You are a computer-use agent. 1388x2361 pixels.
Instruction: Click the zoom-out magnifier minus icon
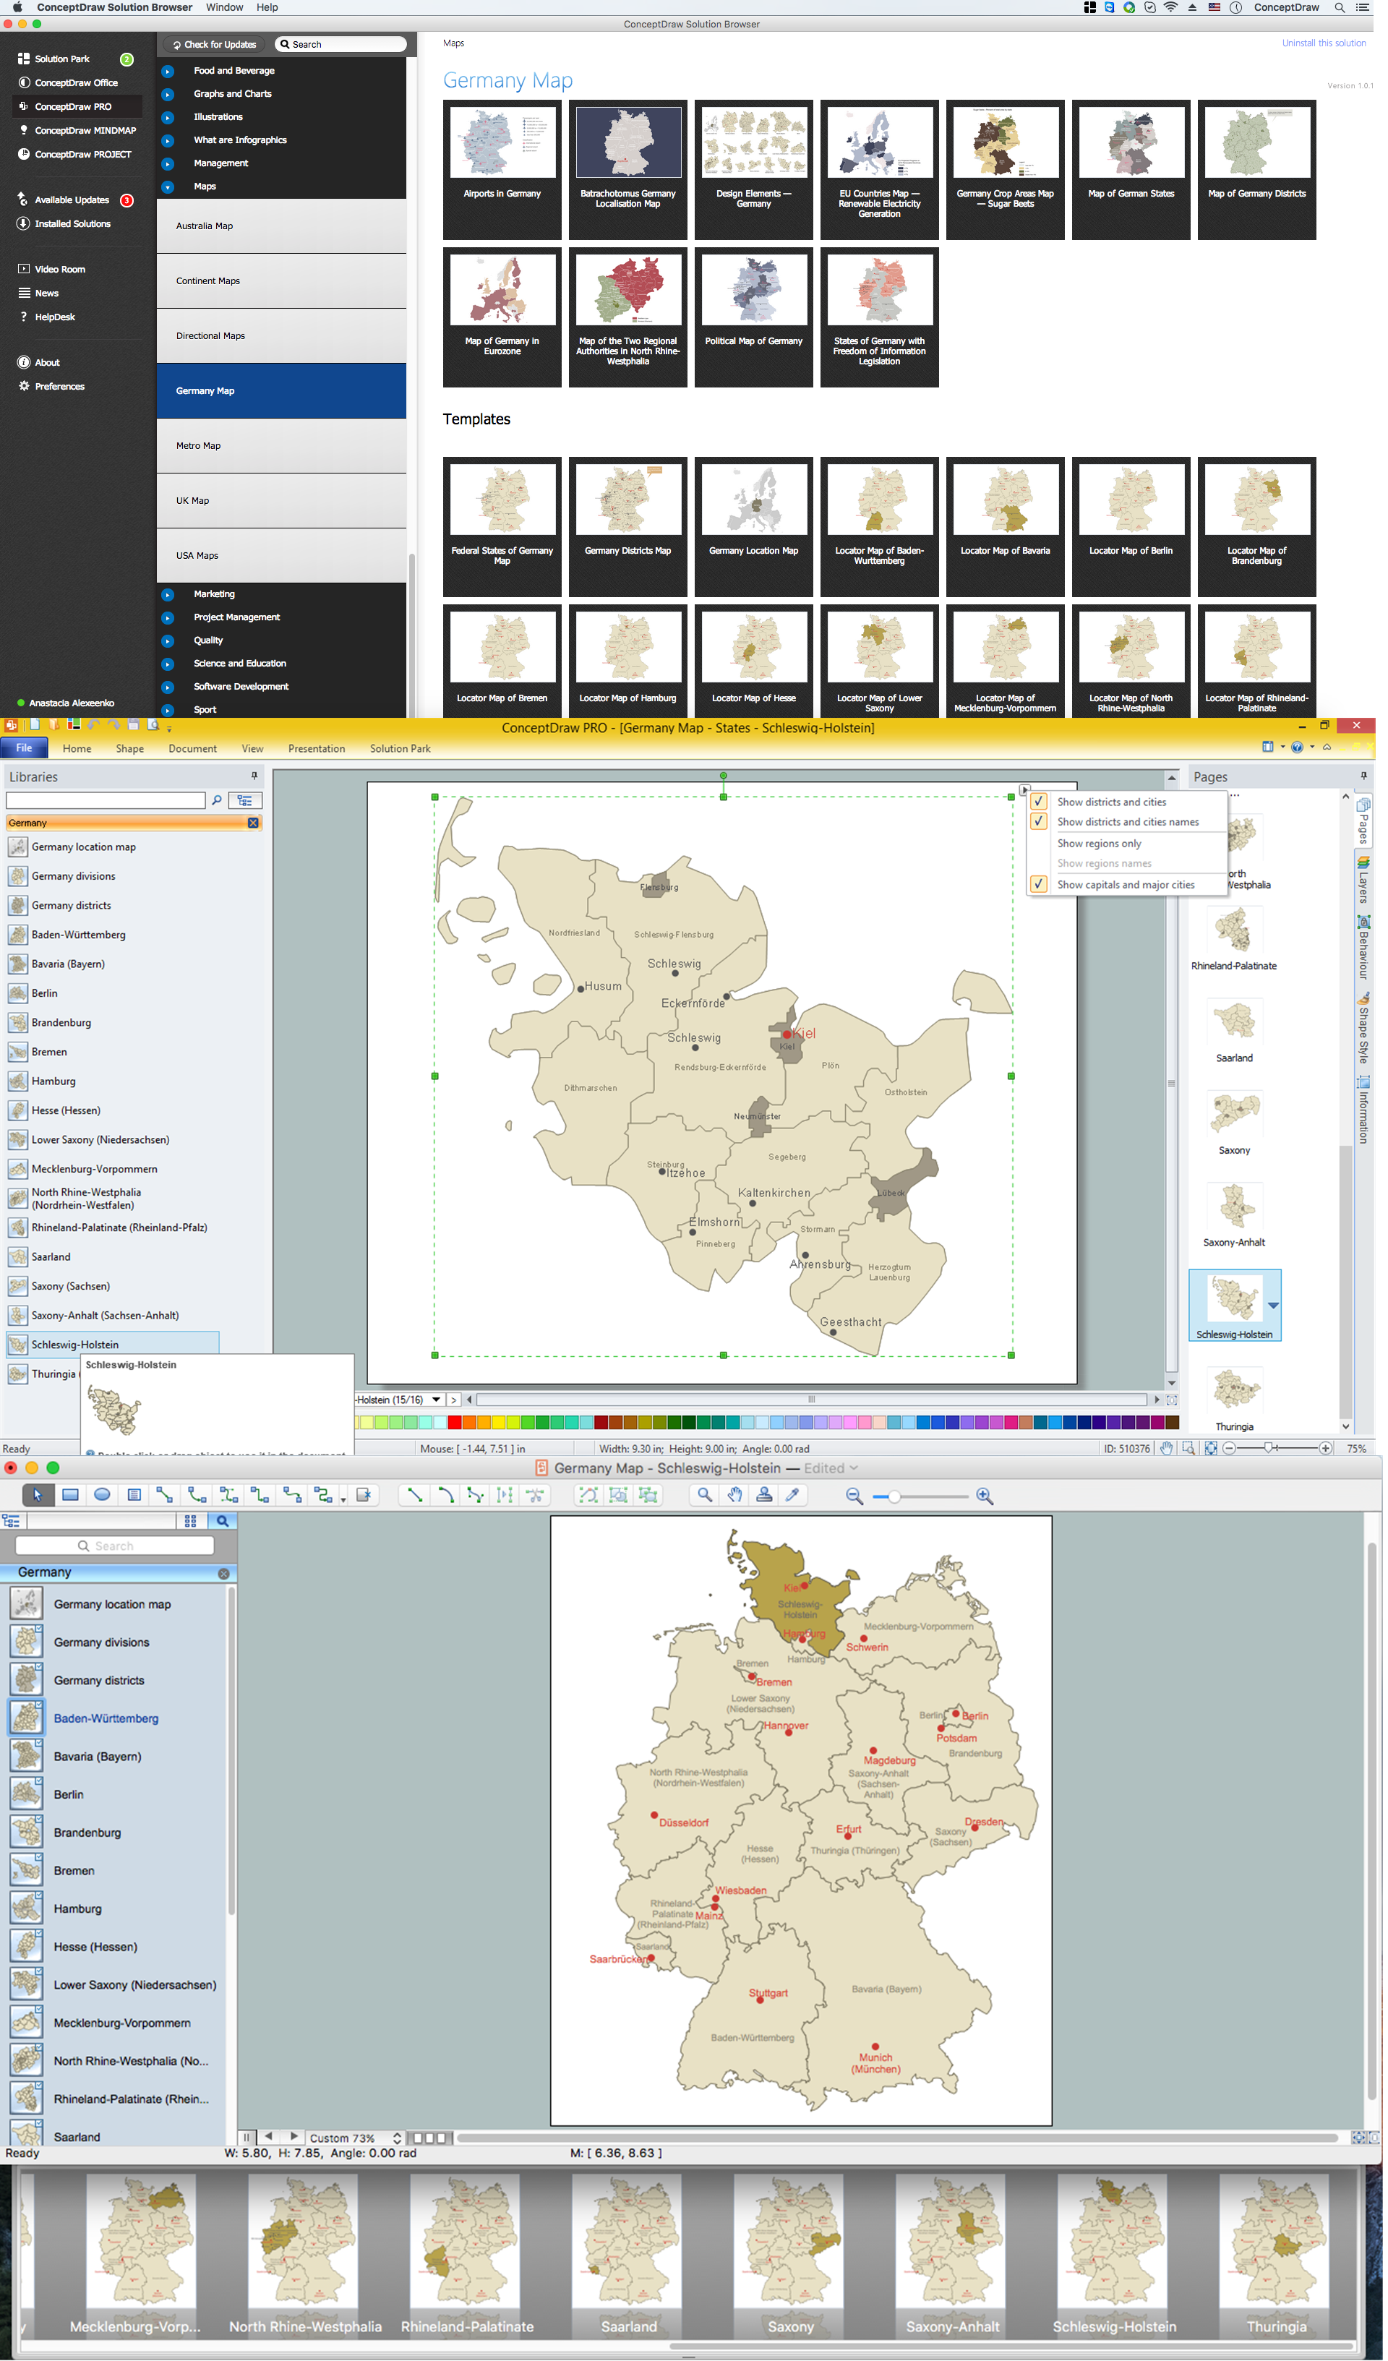854,1496
